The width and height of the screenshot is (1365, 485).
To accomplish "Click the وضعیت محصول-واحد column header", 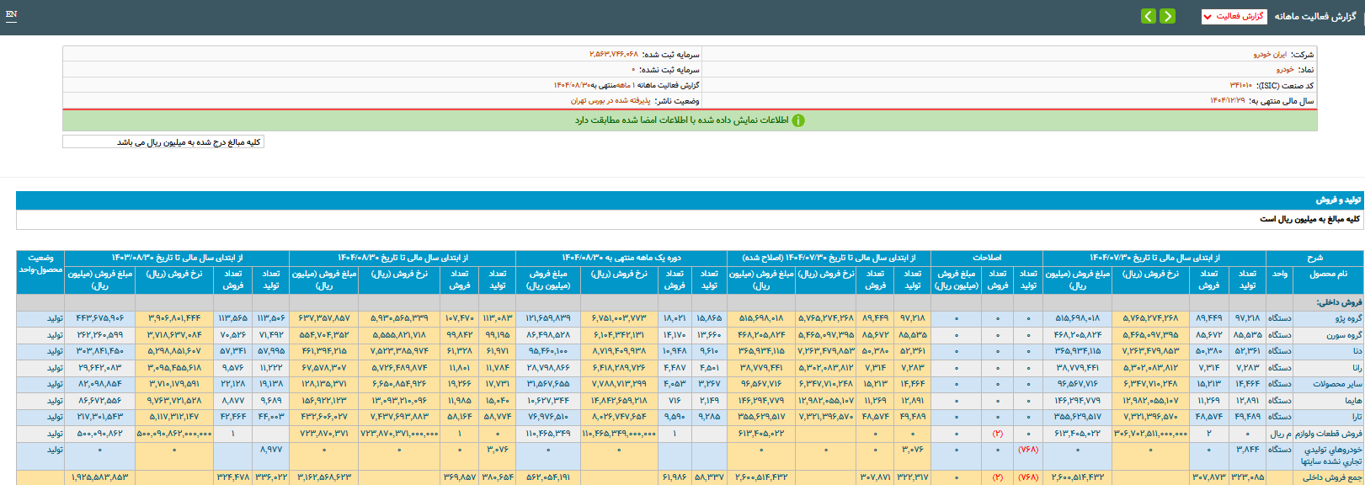I will click(x=40, y=264).
